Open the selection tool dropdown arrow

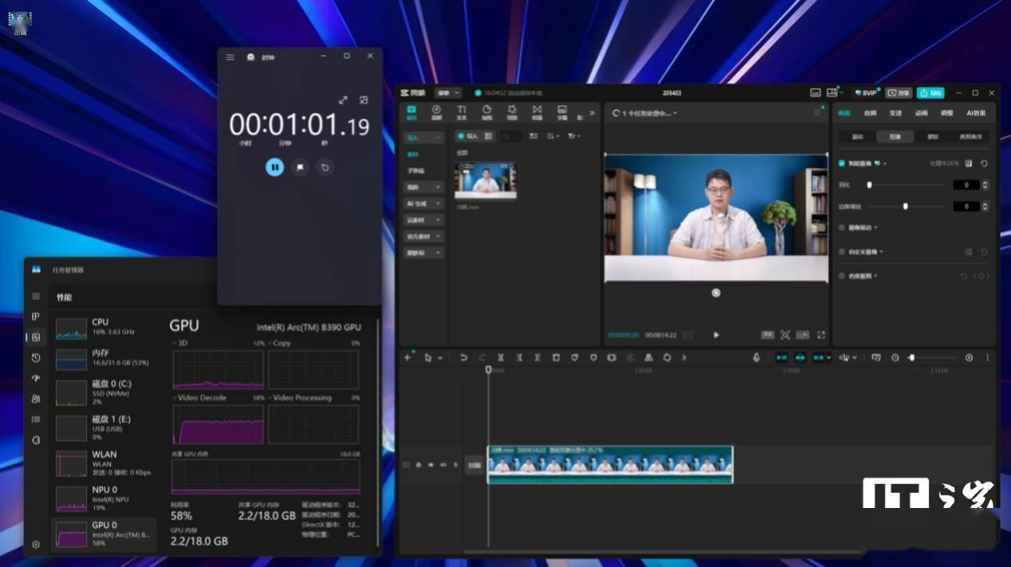[439, 358]
